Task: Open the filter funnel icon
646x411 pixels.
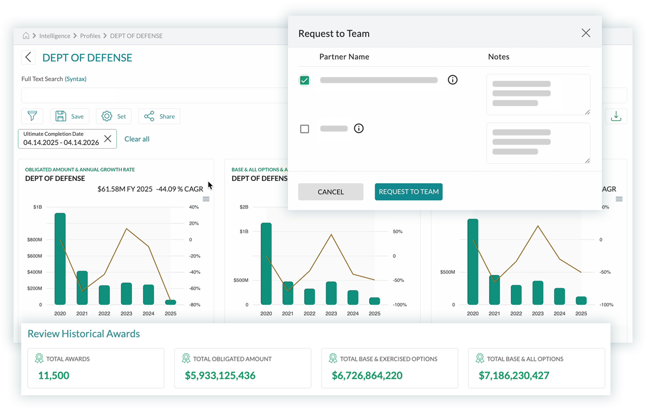Action: point(32,116)
